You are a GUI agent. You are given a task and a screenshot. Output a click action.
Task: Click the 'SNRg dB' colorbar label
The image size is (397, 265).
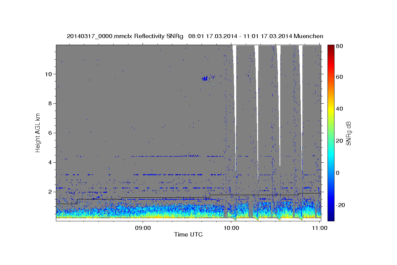(348, 133)
